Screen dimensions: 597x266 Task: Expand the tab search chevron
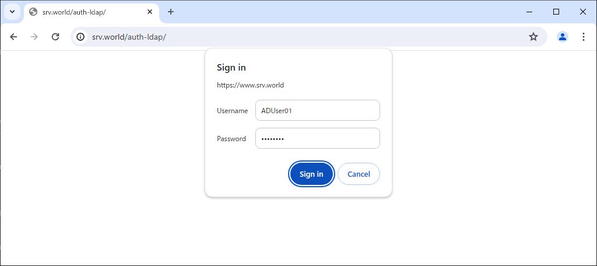coord(12,12)
